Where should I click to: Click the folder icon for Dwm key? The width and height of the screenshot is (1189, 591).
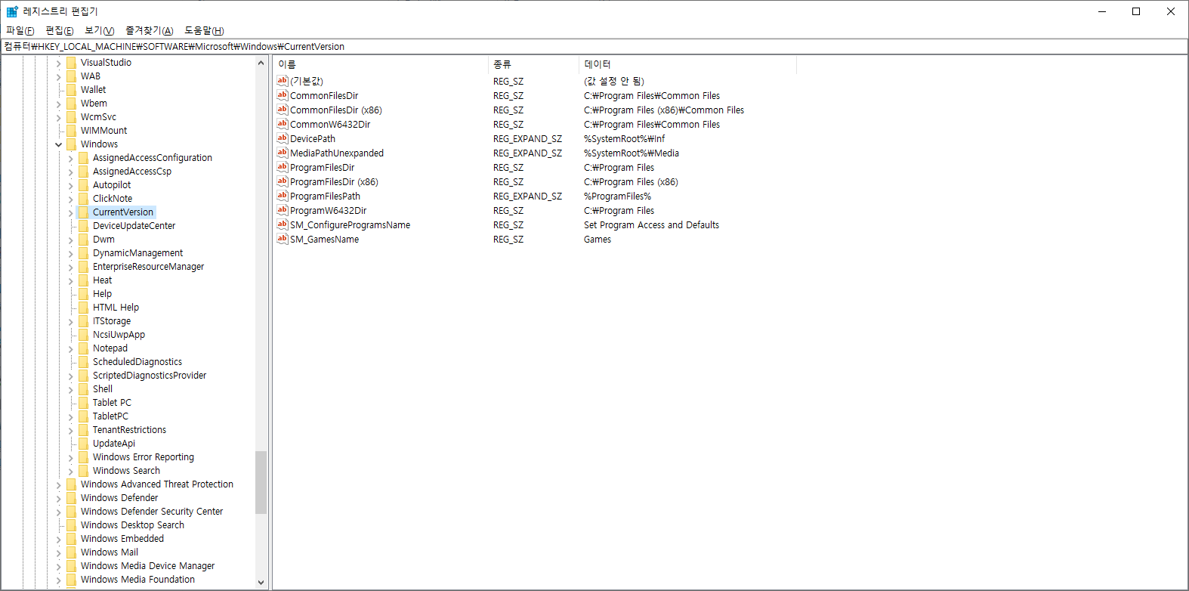coord(84,240)
